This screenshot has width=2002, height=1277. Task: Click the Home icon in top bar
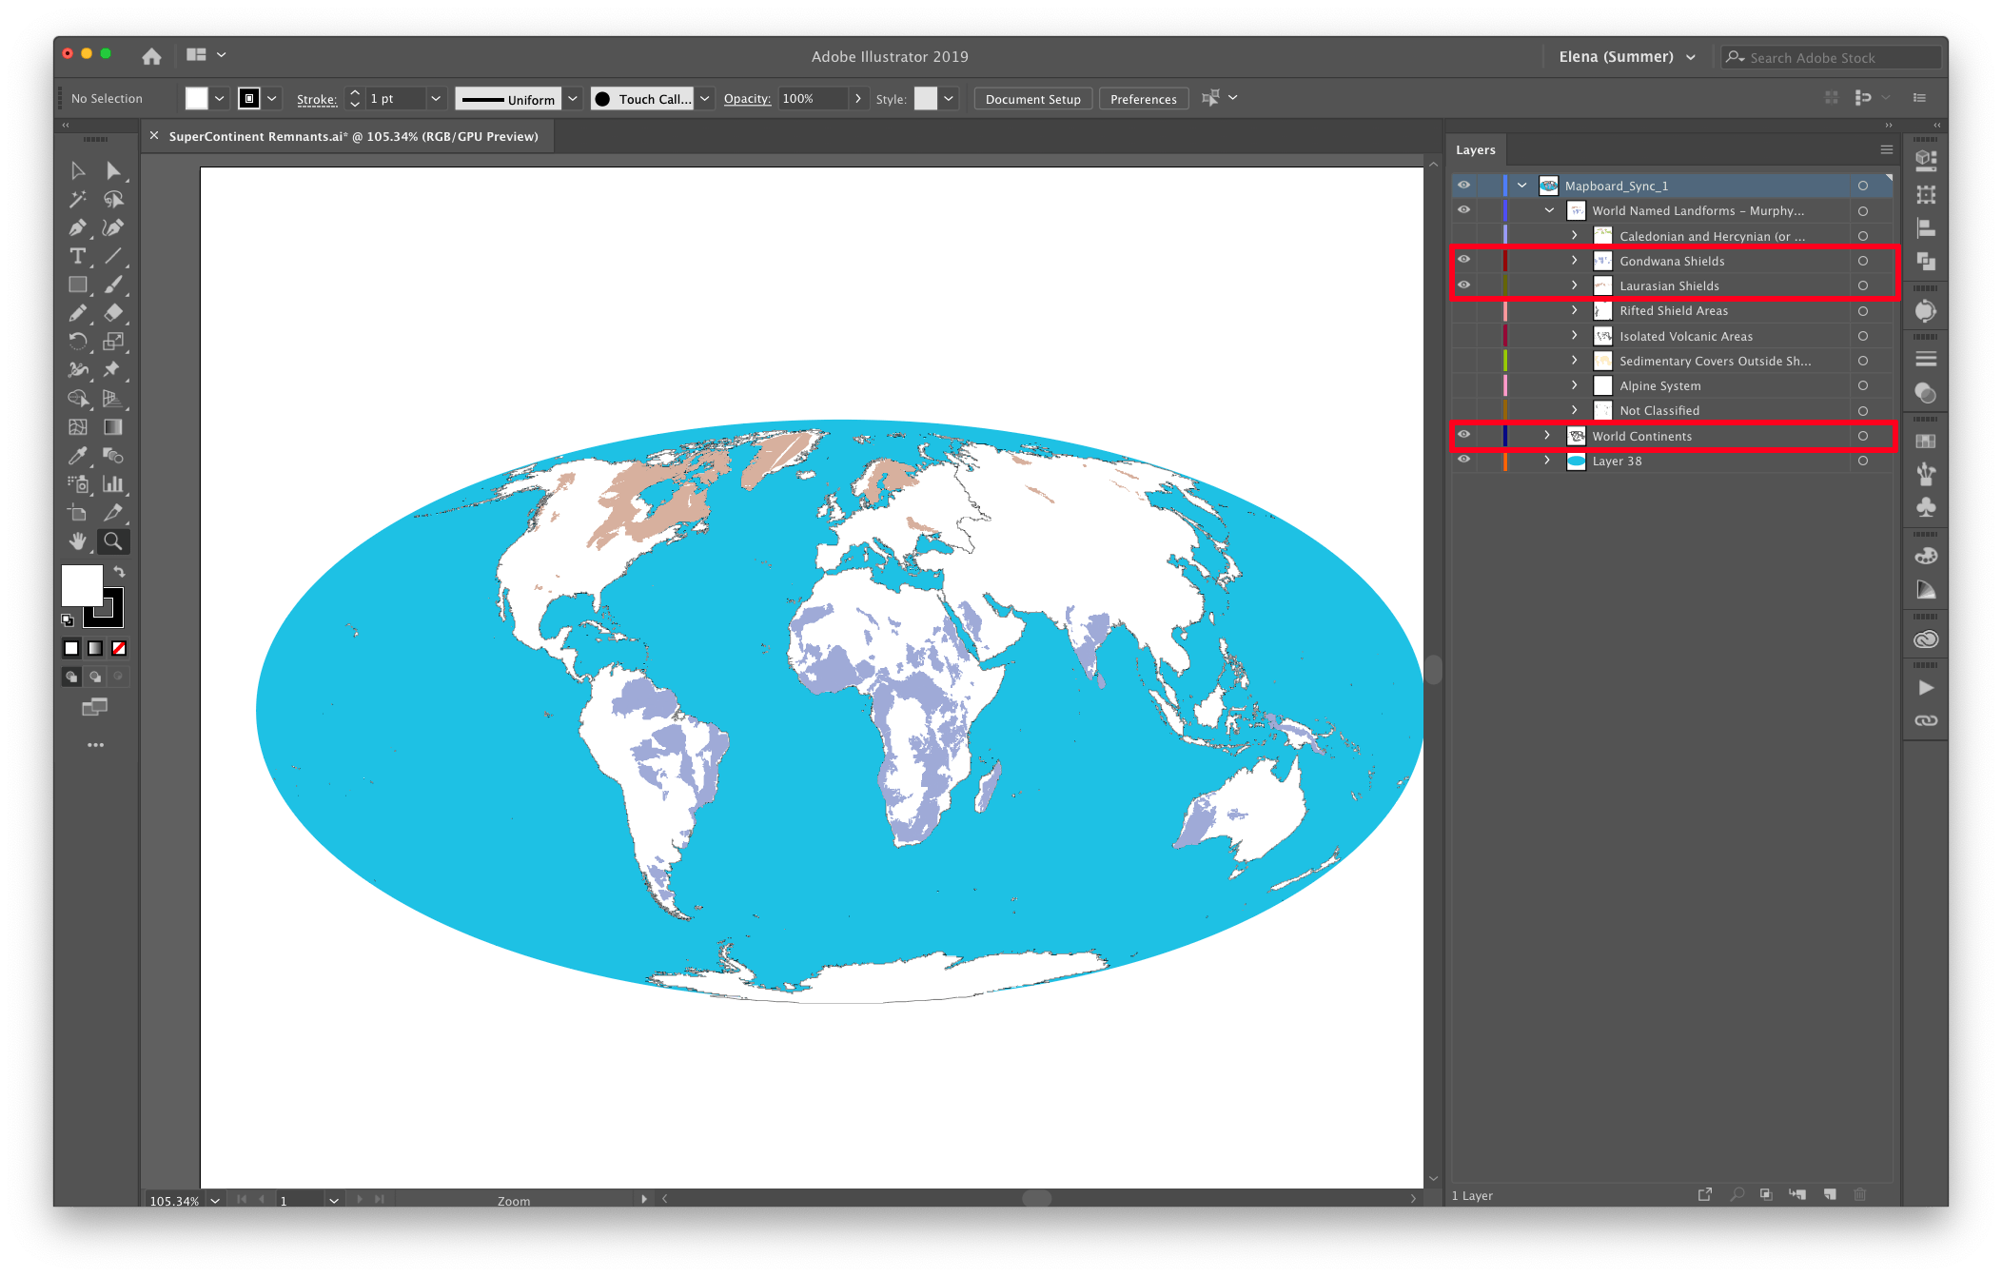click(x=151, y=56)
